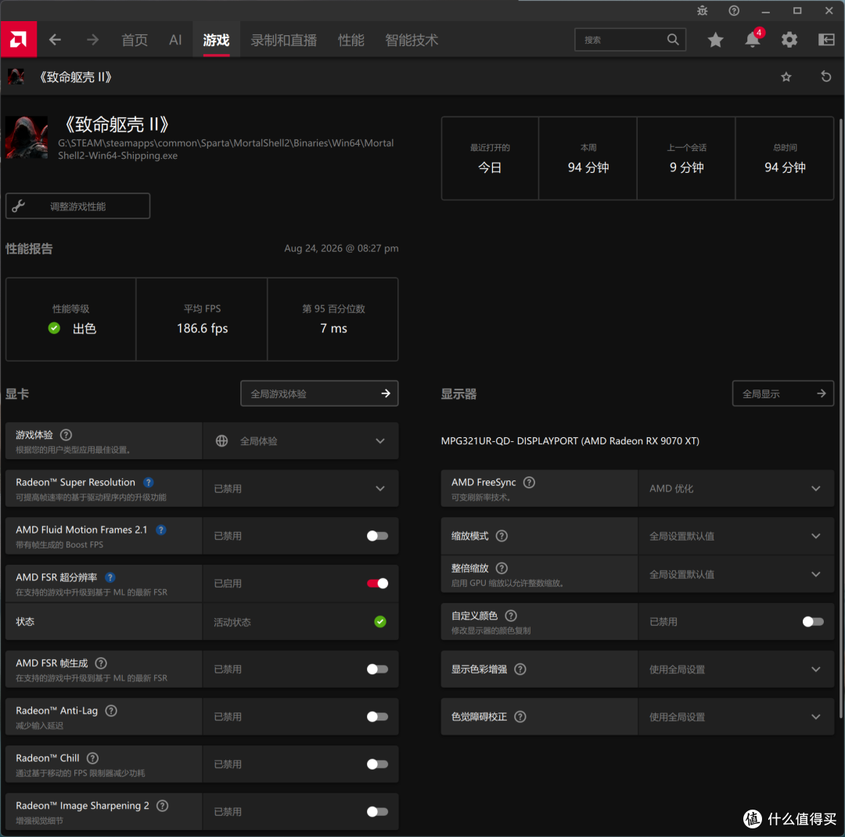Show help for 色觉障碍校正
Screen dimensions: 845x837
[x=520, y=717]
